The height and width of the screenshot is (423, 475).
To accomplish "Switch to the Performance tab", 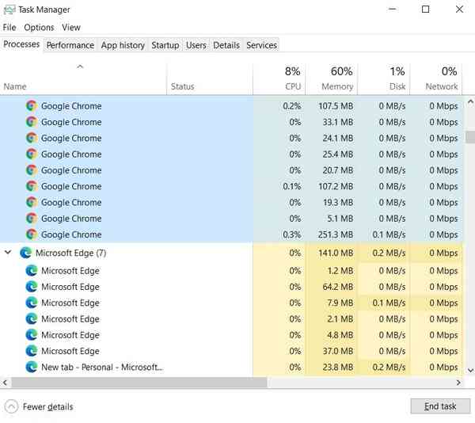I will pyautogui.click(x=70, y=45).
